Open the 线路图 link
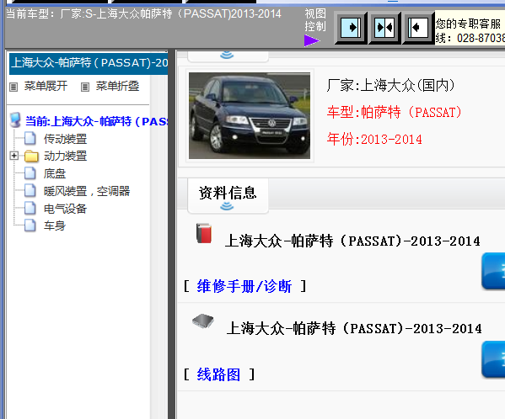This screenshot has width=505, height=419. [218, 374]
